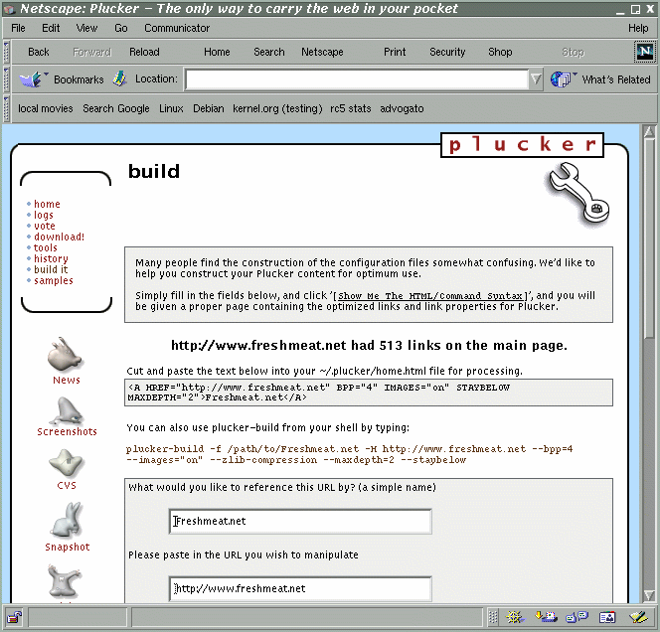Click the Search toolbar button
Image resolution: width=660 pixels, height=632 pixels.
[x=269, y=52]
